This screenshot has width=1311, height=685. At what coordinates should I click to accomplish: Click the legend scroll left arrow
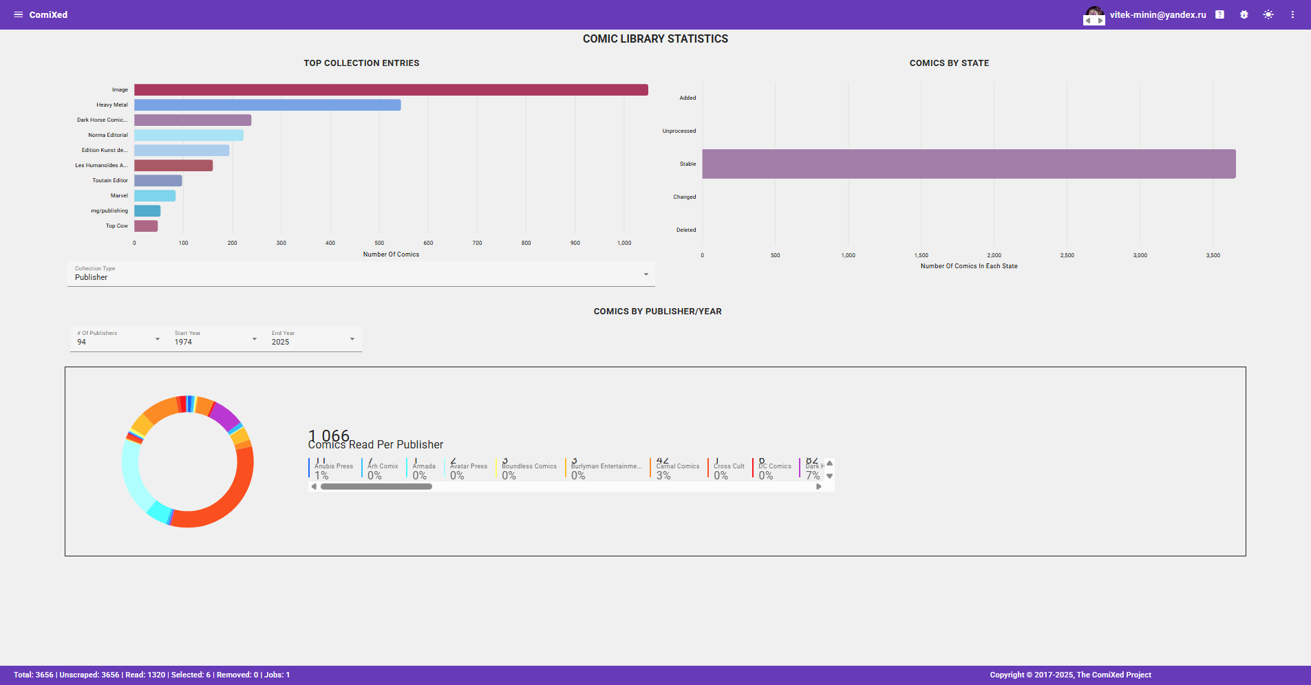pos(314,486)
